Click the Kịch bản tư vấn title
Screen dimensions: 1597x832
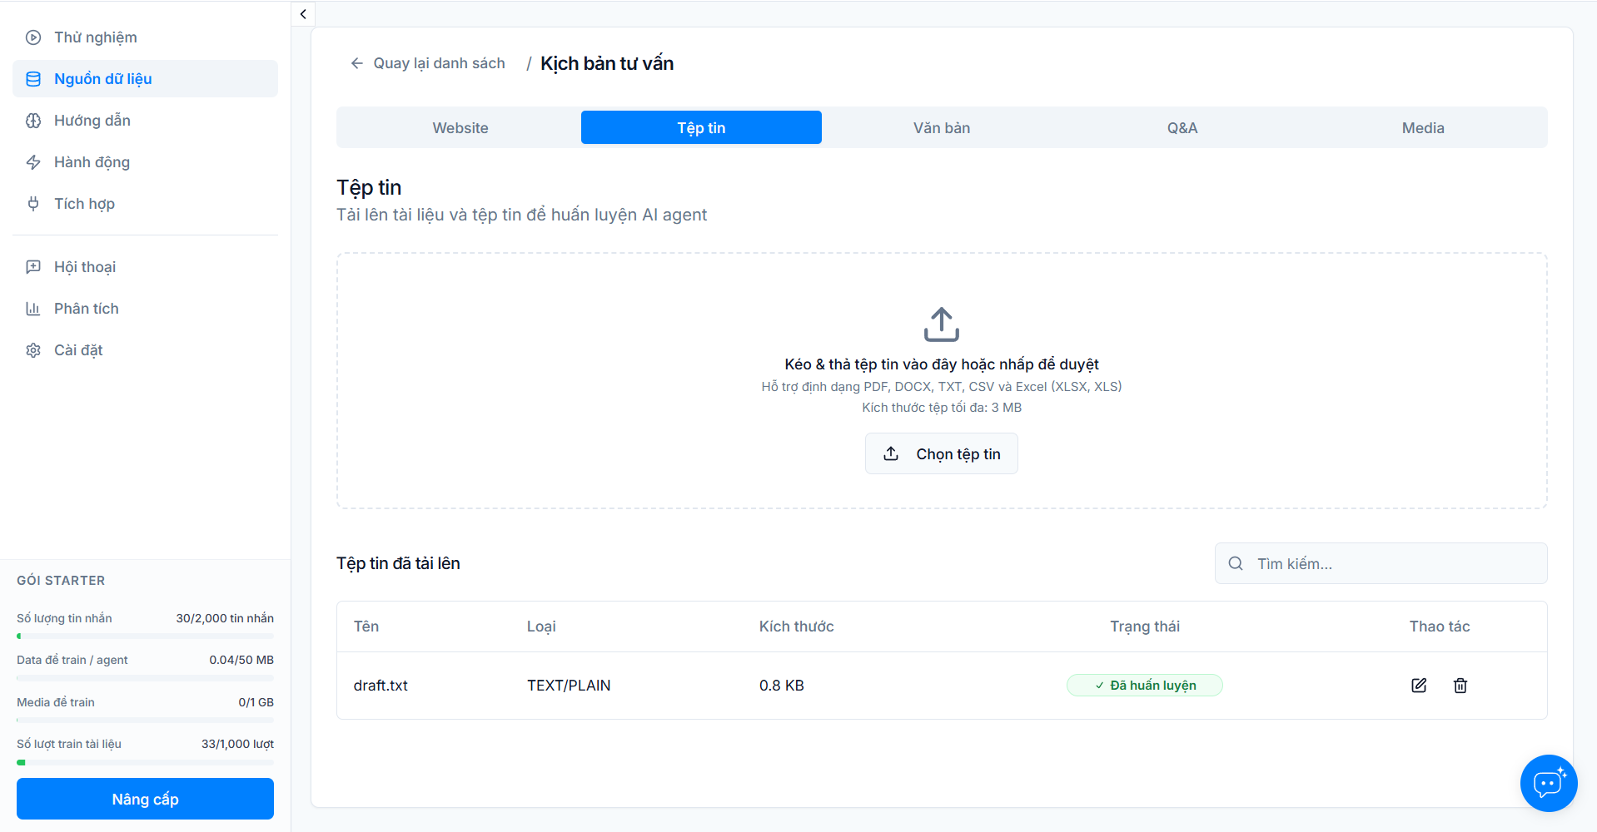point(607,63)
